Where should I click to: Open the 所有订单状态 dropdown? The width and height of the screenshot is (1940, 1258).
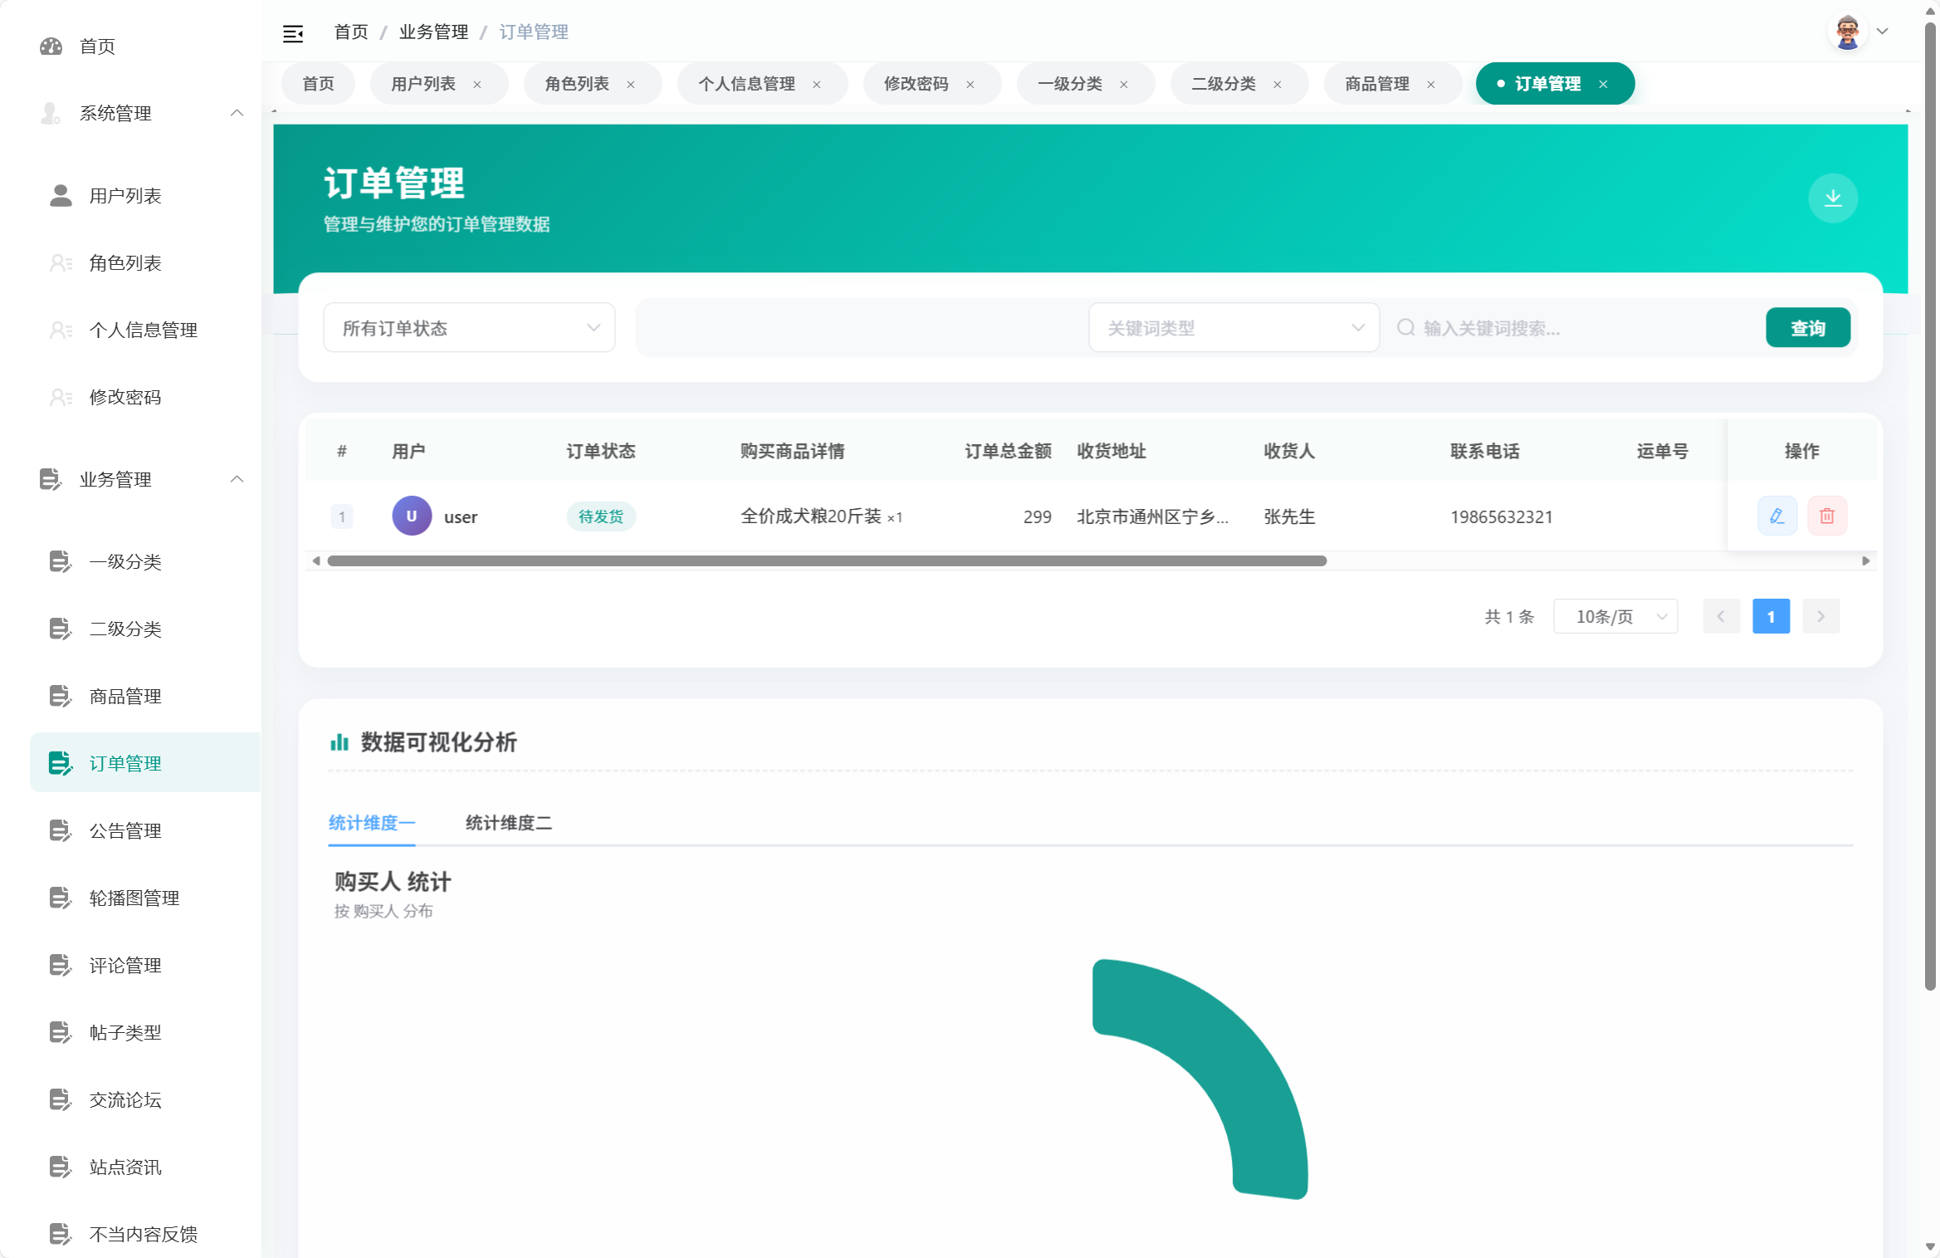point(469,327)
